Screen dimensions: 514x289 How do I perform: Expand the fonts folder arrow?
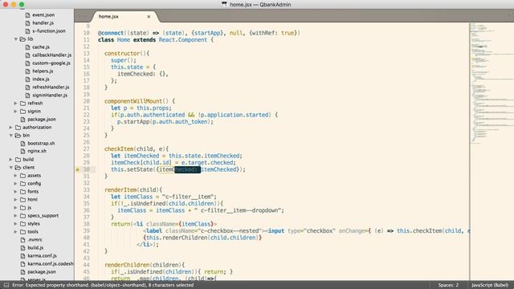pyautogui.click(x=15, y=191)
